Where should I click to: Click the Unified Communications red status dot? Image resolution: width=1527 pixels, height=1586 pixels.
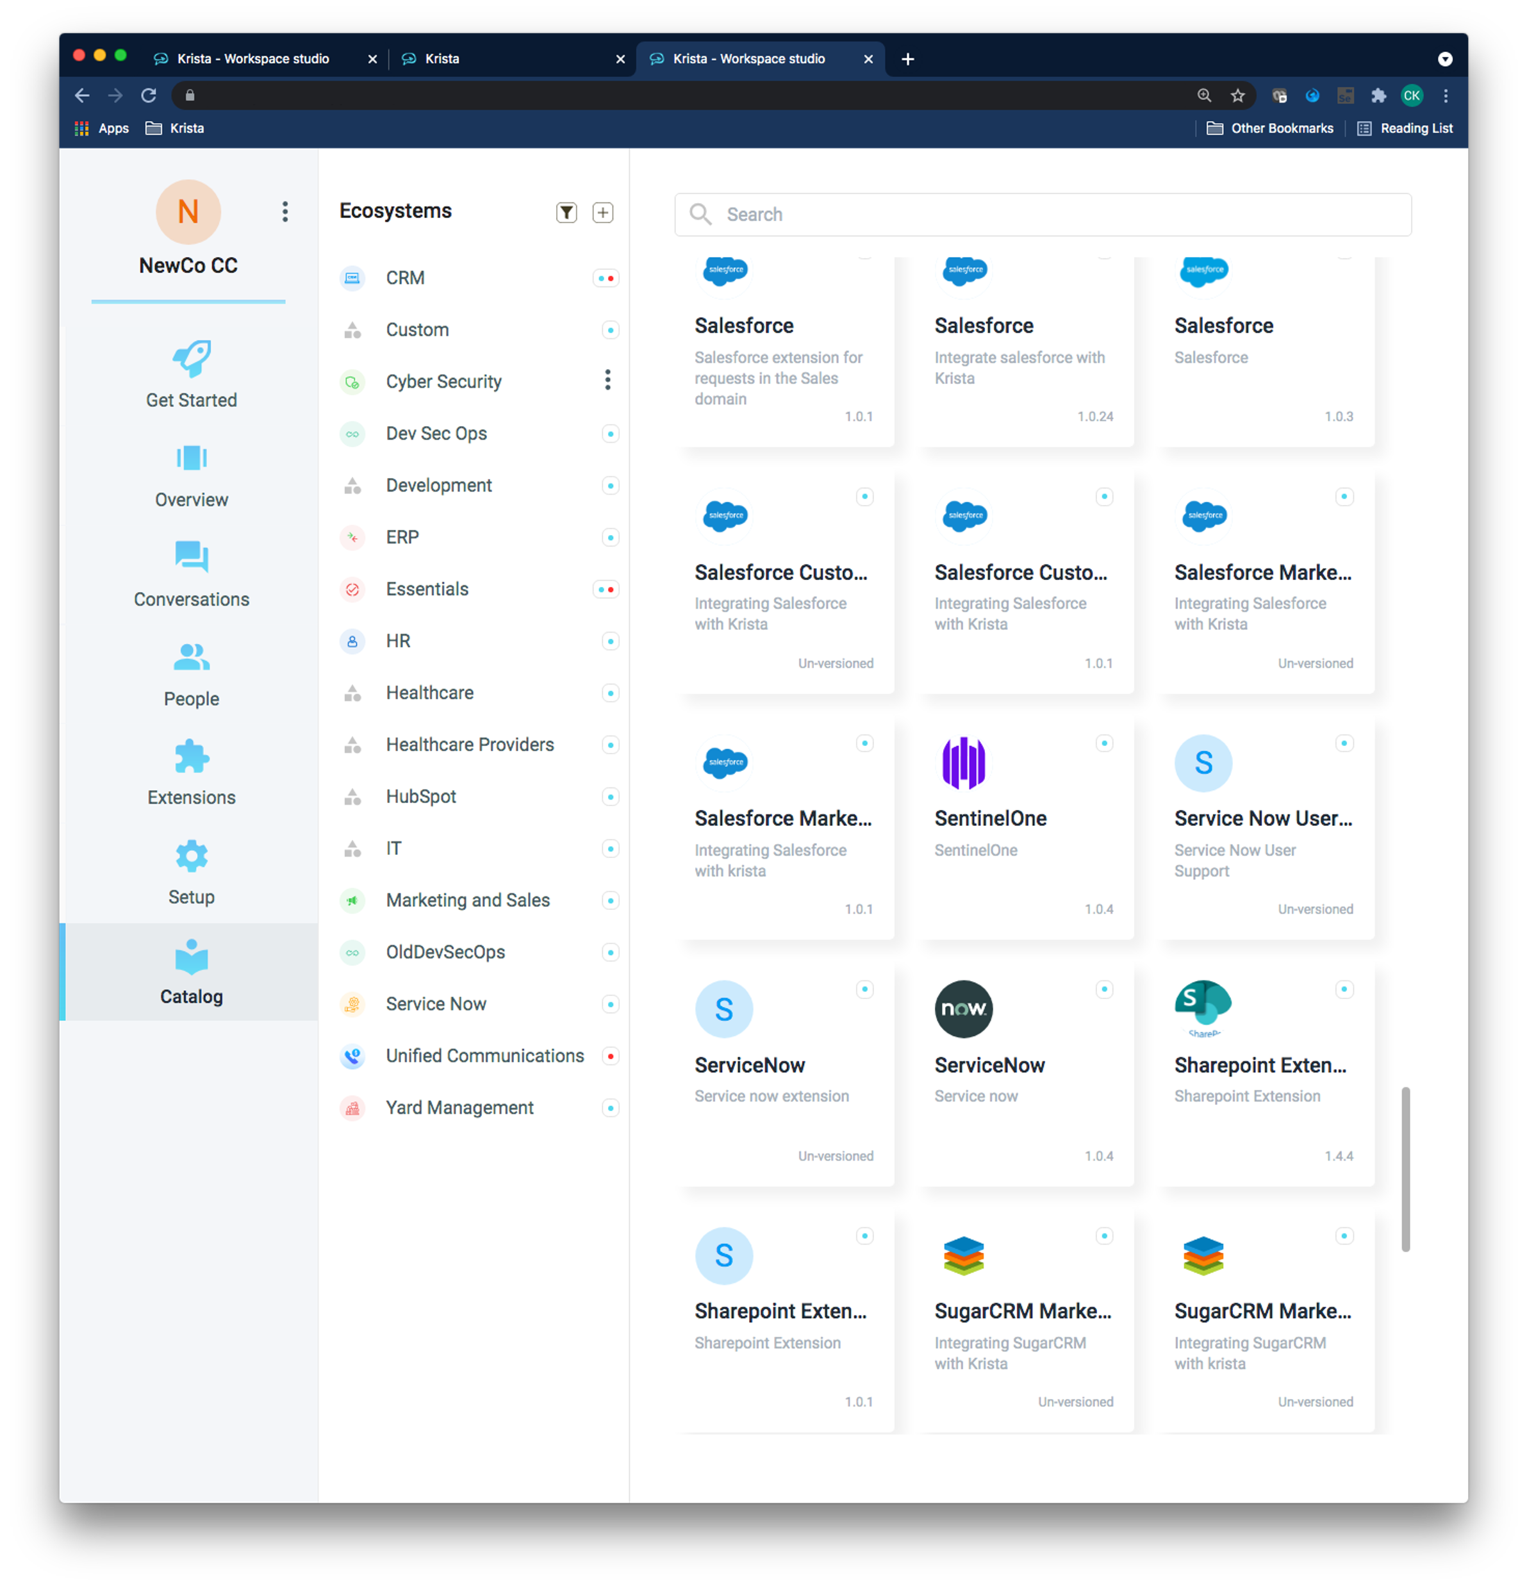pos(611,1056)
